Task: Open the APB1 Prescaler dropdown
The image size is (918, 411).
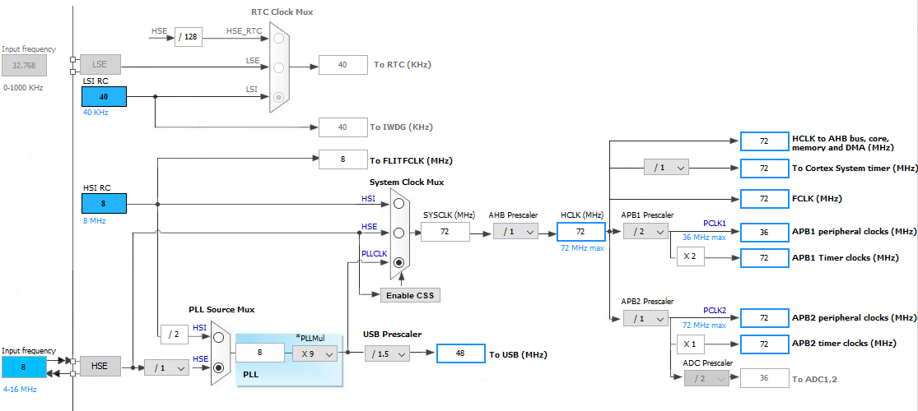Action: 645,232
